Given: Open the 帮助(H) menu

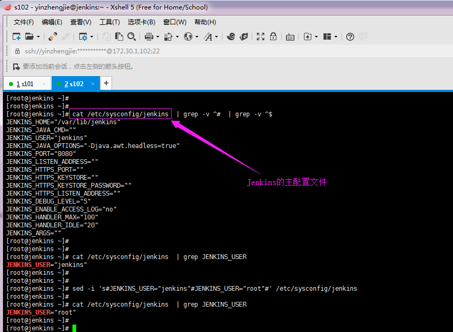Looking at the screenshot, I should (205, 22).
